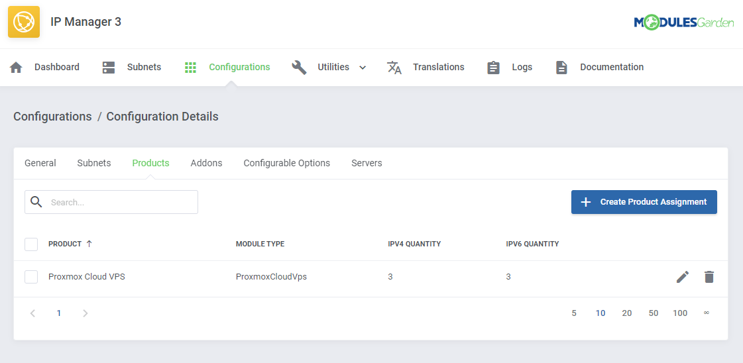
Task: Edit the Proxmox Cloud VPS assignment pencil
Action: 682,277
